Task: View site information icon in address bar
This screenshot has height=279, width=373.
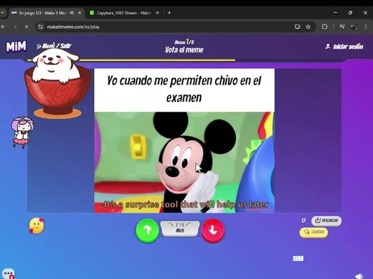Action: (x=41, y=27)
